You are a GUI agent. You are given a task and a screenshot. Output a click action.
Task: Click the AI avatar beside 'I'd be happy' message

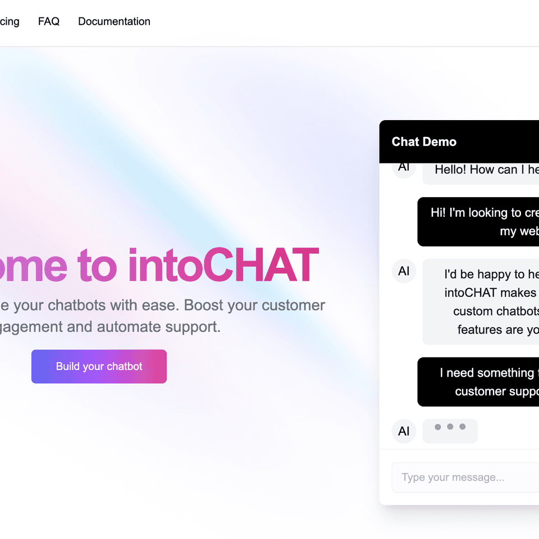(404, 271)
